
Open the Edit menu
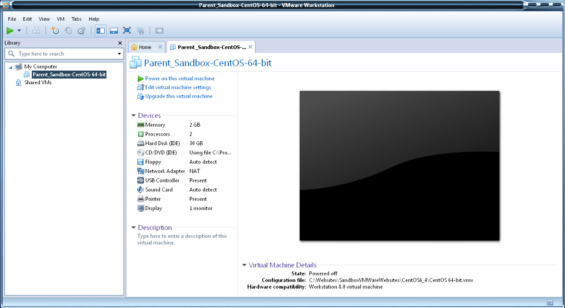point(27,19)
